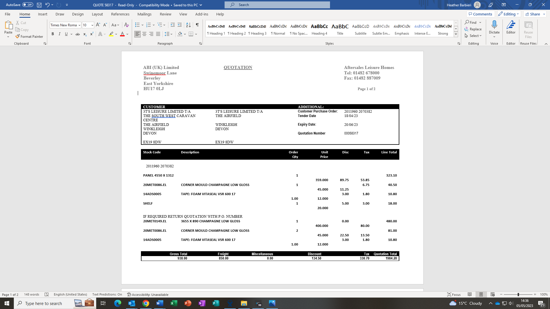550x309 pixels.
Task: Click the Comments button
Action: point(480,14)
